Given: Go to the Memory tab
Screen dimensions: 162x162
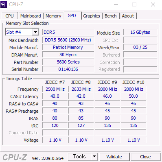Looking at the screenshot, I should click(53, 16).
